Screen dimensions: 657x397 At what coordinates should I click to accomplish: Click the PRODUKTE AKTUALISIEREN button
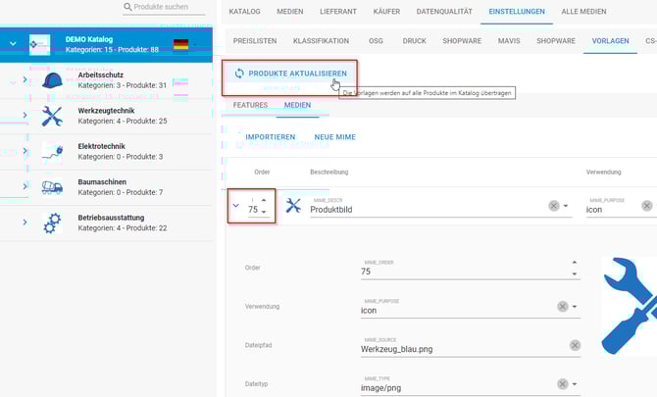(289, 74)
